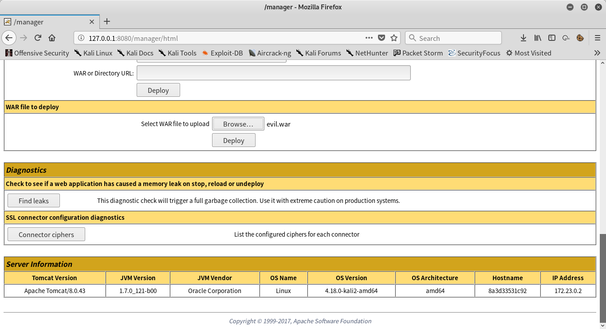Image resolution: width=606 pixels, height=329 pixels.
Task: Open the Library menu
Action: click(x=538, y=38)
